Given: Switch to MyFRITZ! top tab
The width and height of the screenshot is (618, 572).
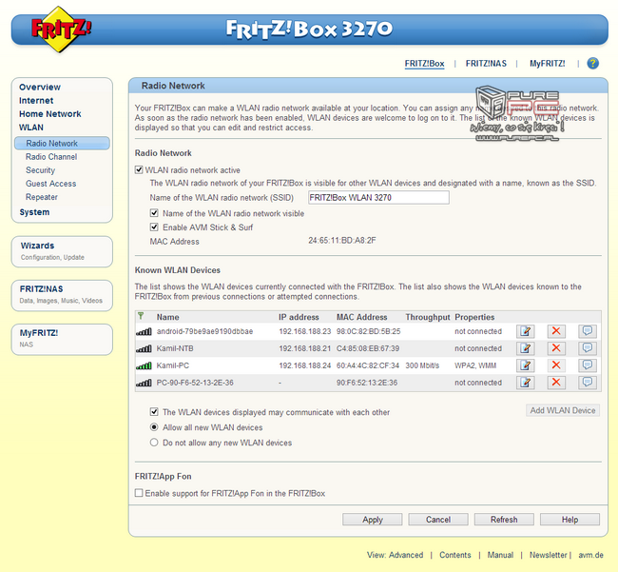Looking at the screenshot, I should pos(547,64).
